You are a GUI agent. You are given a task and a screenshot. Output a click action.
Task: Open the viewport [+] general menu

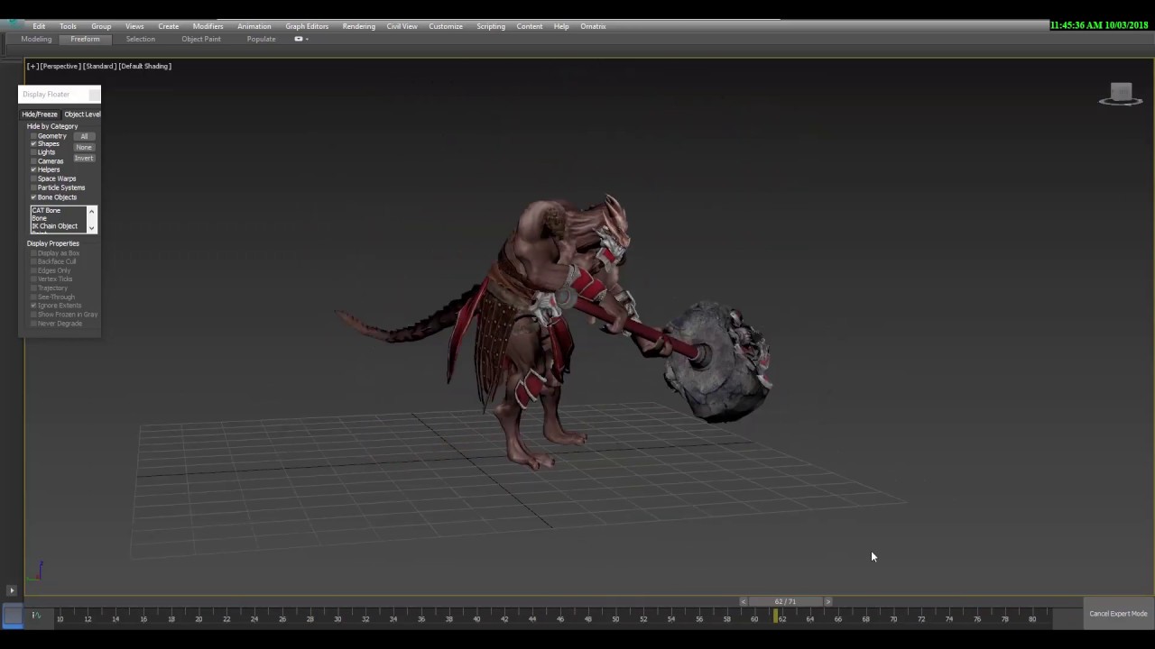pos(32,66)
